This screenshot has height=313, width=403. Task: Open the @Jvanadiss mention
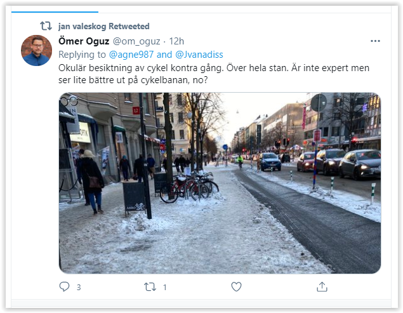pyautogui.click(x=199, y=55)
